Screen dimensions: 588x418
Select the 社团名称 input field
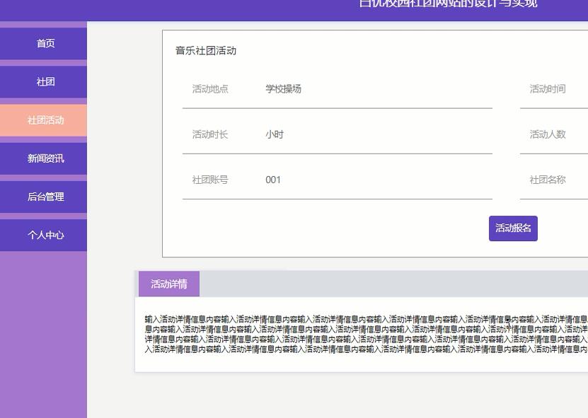tap(566, 180)
